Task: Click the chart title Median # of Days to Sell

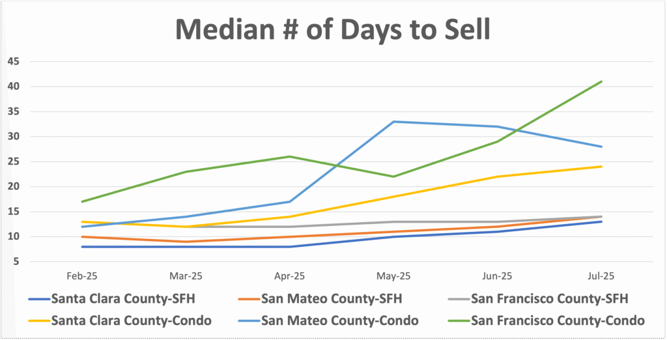Action: tap(333, 31)
